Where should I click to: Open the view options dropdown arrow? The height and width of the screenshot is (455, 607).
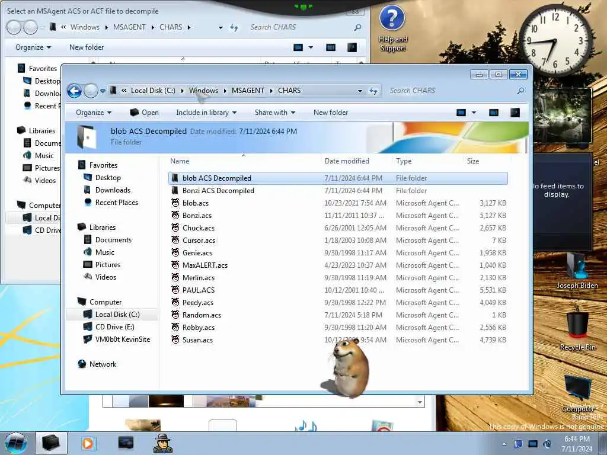coord(474,113)
